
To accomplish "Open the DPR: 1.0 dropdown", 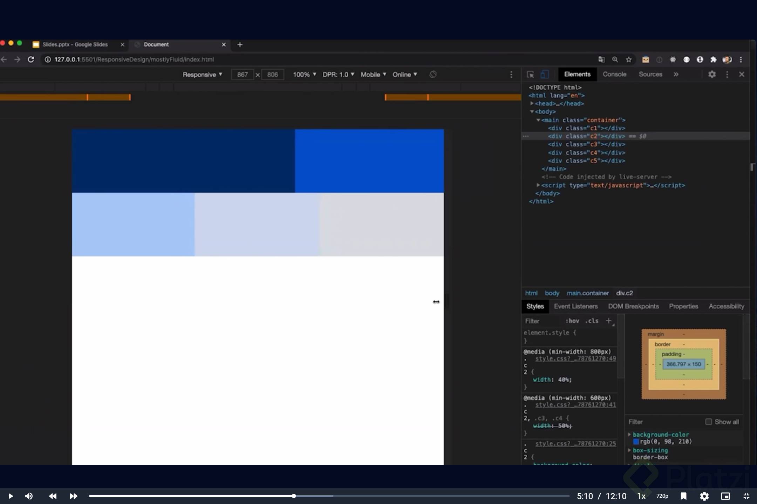I will tap(338, 75).
